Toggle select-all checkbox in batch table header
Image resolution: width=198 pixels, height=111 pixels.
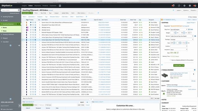click(x=24, y=108)
